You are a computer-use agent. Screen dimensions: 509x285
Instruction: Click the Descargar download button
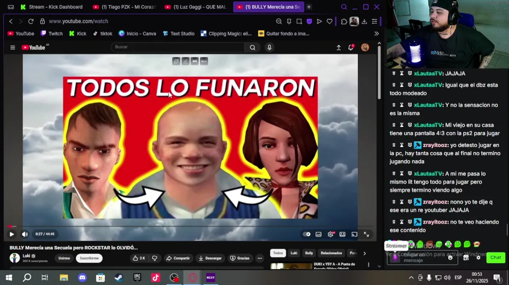210,258
